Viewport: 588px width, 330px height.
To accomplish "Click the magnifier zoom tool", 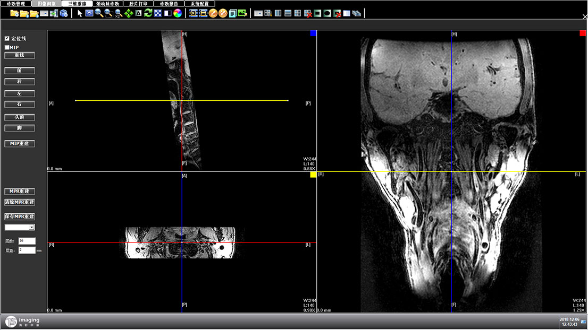I will (99, 13).
